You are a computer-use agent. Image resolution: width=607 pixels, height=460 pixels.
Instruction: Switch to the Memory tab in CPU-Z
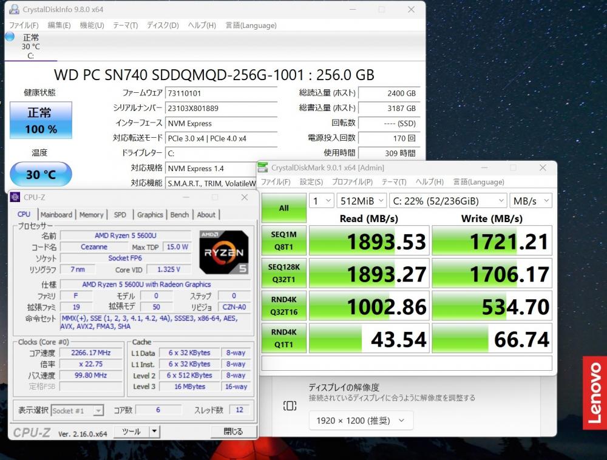click(x=92, y=215)
